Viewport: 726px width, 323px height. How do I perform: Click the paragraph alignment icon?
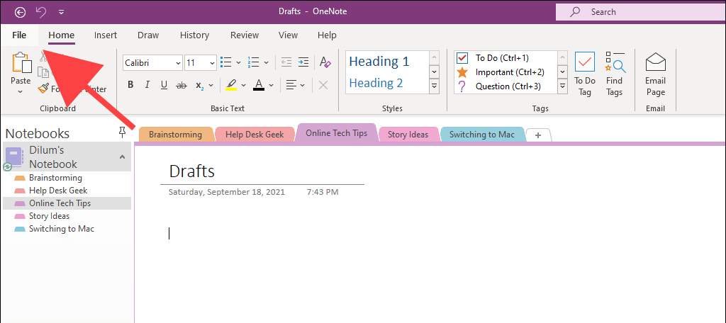click(x=291, y=85)
